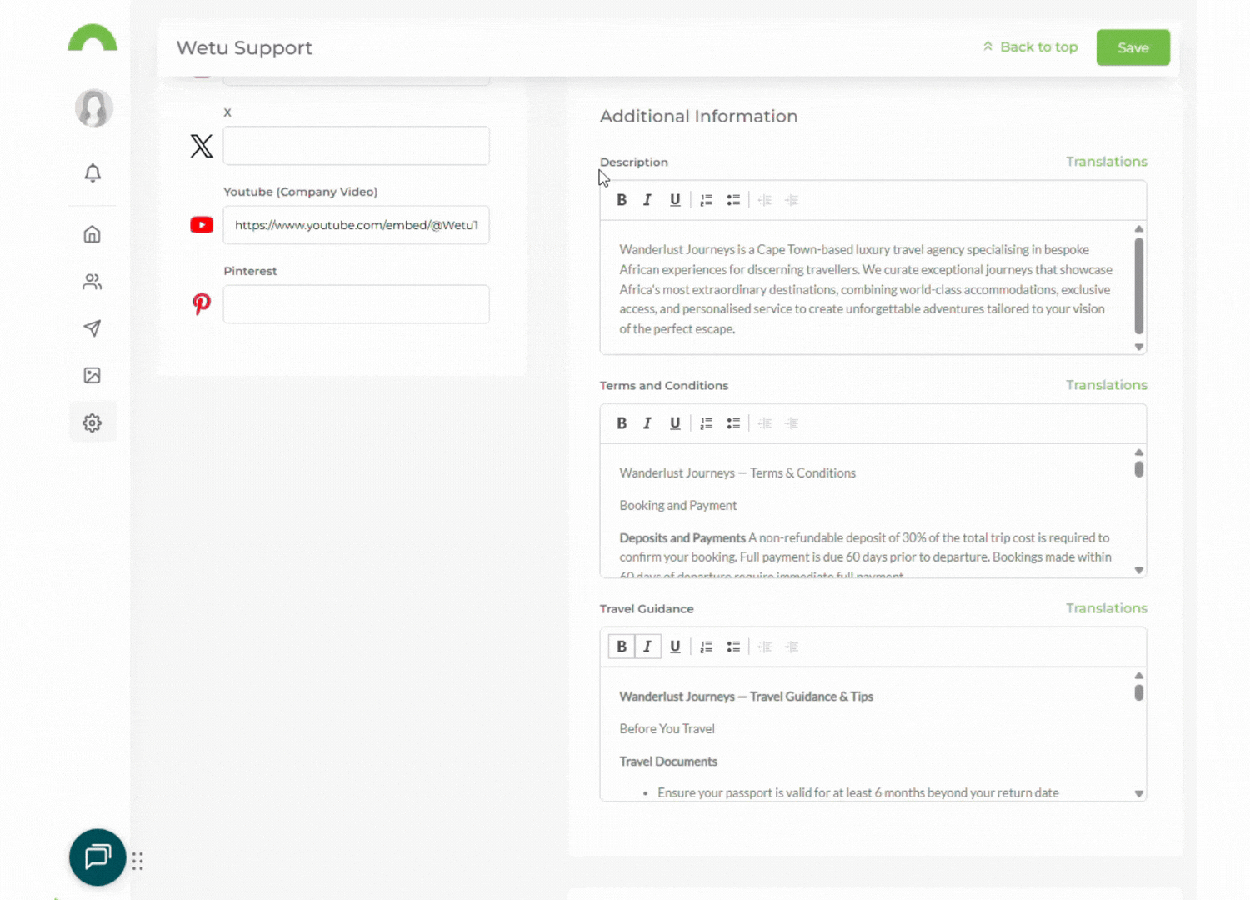
Task: Click the Youtube company video URL field
Action: (x=356, y=225)
